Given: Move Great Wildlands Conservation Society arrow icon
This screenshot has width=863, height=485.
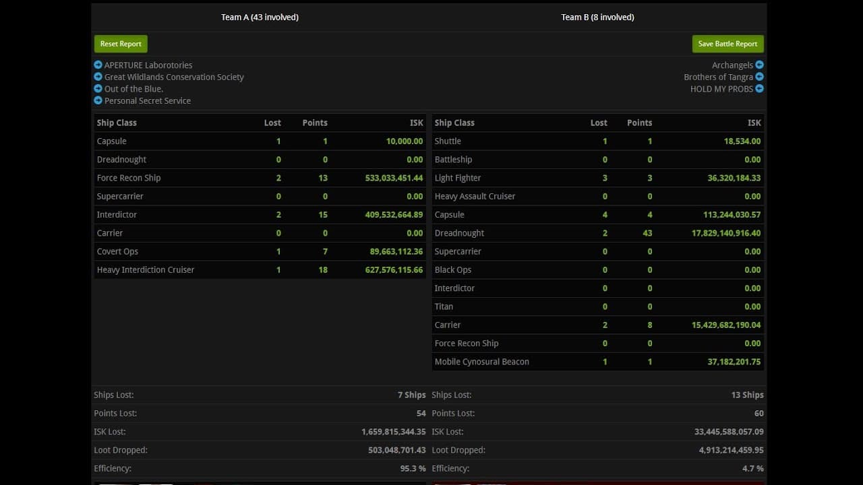Looking at the screenshot, I should (98, 77).
